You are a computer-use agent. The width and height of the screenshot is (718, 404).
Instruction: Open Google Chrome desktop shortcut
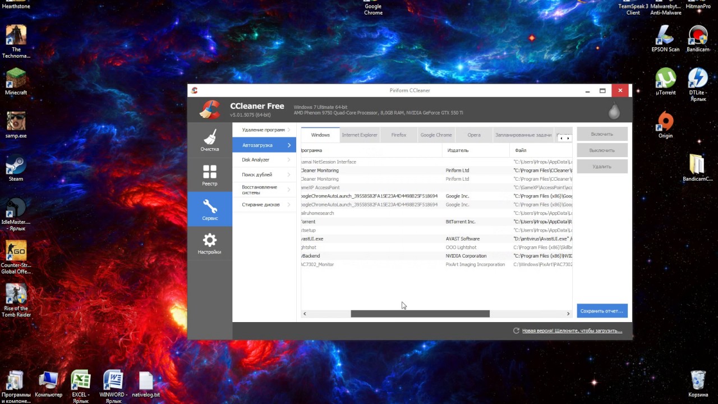373,8
